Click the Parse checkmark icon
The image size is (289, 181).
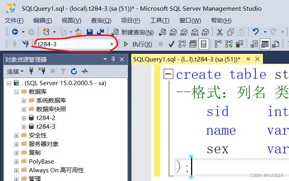[172, 44]
